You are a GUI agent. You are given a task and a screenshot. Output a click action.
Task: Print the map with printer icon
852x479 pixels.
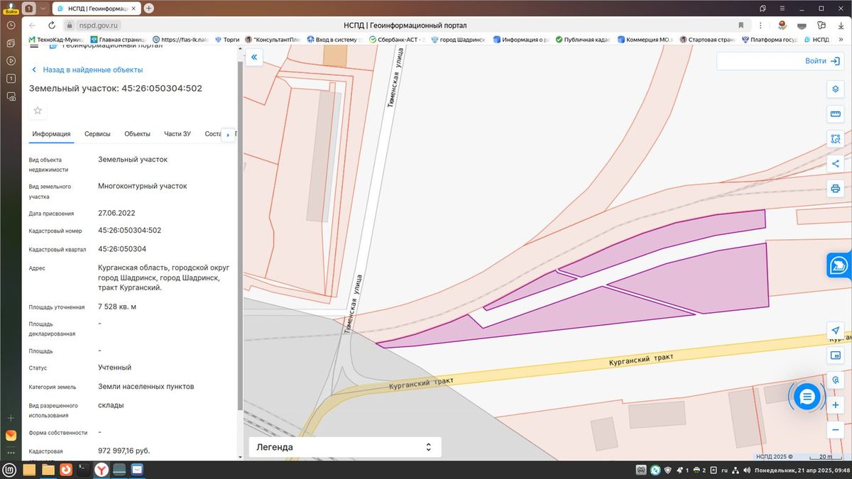[836, 189]
